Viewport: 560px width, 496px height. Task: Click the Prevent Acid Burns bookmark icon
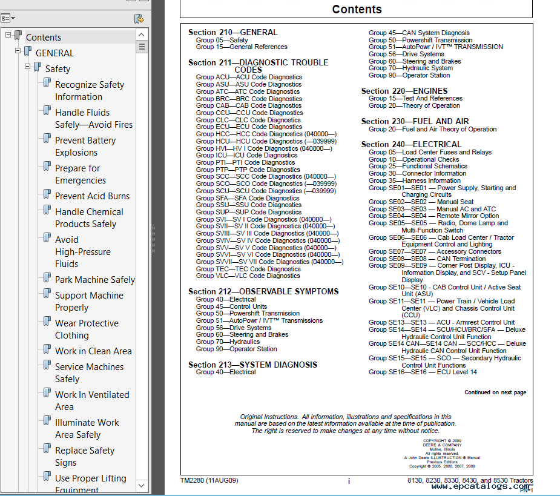[x=47, y=194]
